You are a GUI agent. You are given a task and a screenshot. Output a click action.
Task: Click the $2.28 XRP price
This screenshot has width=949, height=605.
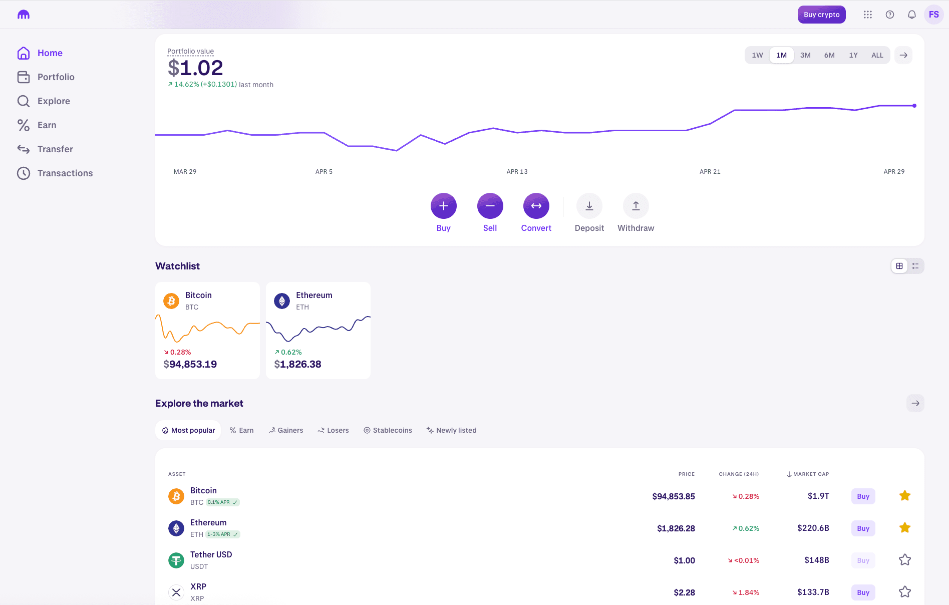point(684,592)
